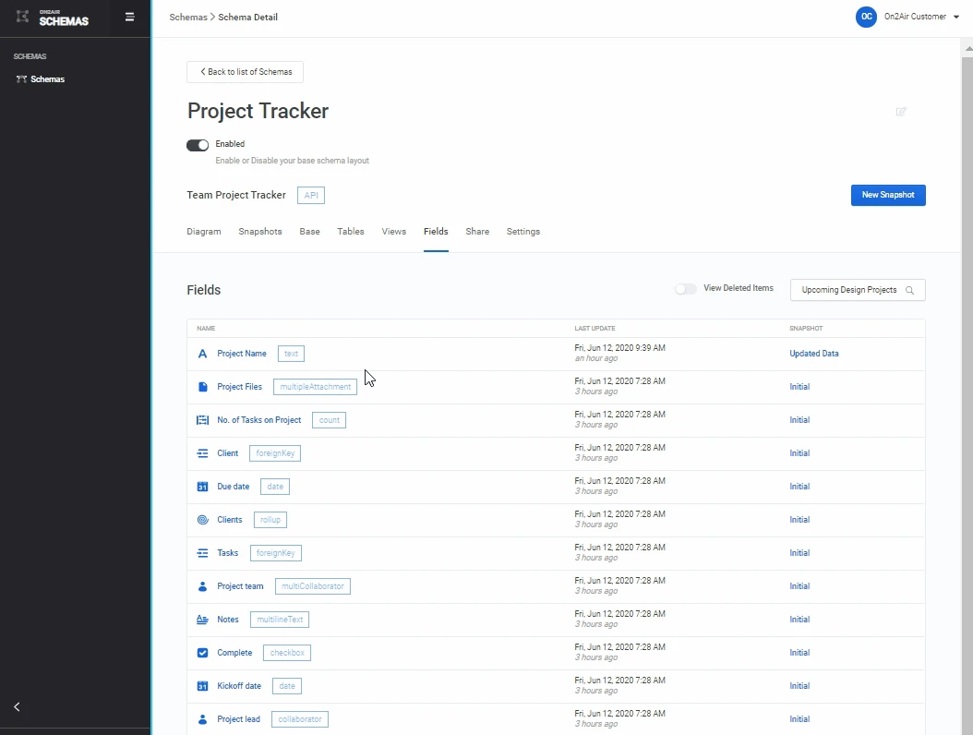Viewport: 973px width, 735px height.
Task: Click the hamburger menu icon in sidebar header
Action: [x=130, y=17]
